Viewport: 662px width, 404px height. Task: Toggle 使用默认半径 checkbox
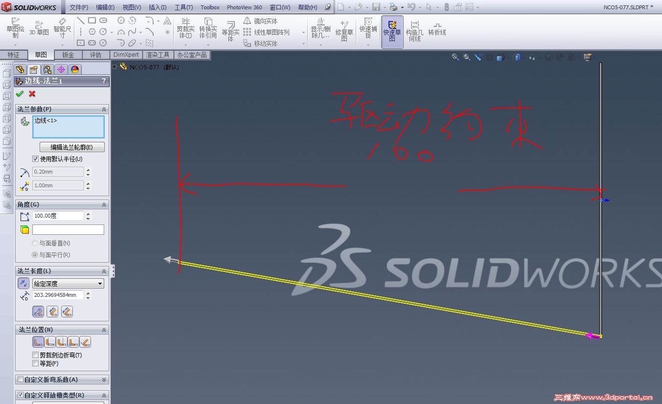tap(35, 159)
